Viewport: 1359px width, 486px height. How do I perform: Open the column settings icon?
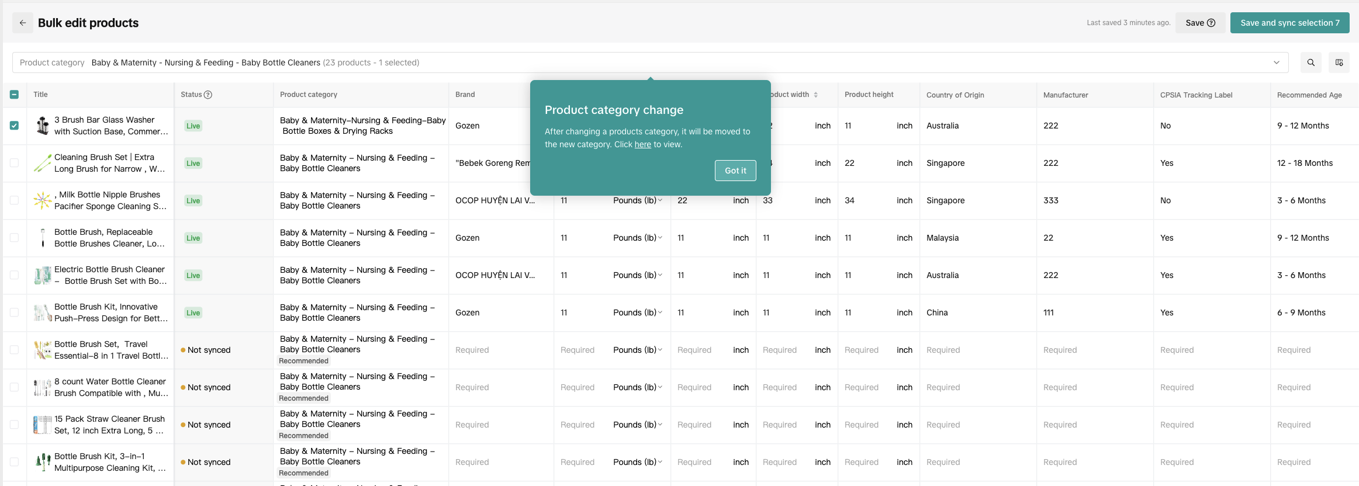tap(1339, 63)
